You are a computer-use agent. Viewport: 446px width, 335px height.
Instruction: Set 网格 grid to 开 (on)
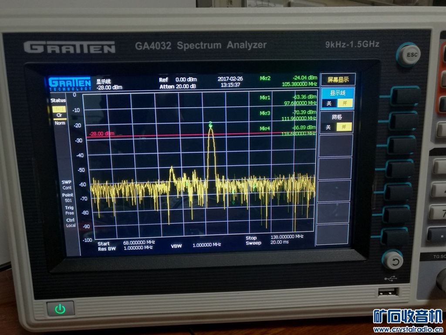tap(344, 127)
